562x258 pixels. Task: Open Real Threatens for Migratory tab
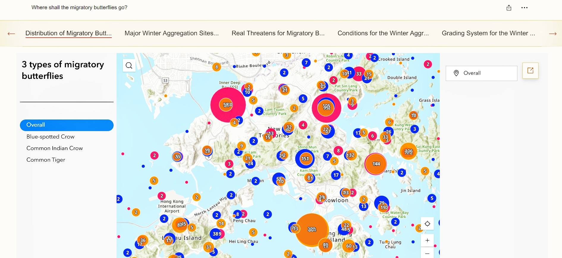coord(278,33)
